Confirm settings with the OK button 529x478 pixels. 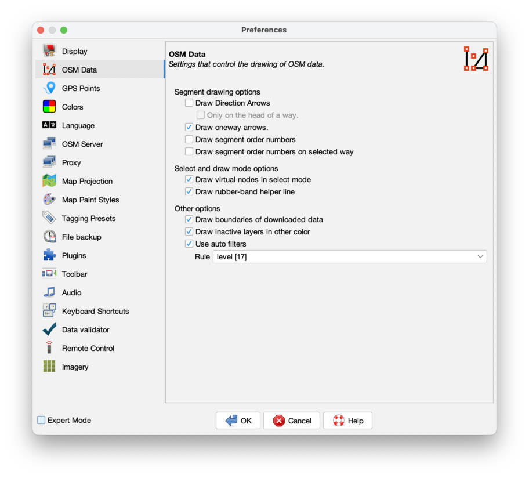pos(238,421)
